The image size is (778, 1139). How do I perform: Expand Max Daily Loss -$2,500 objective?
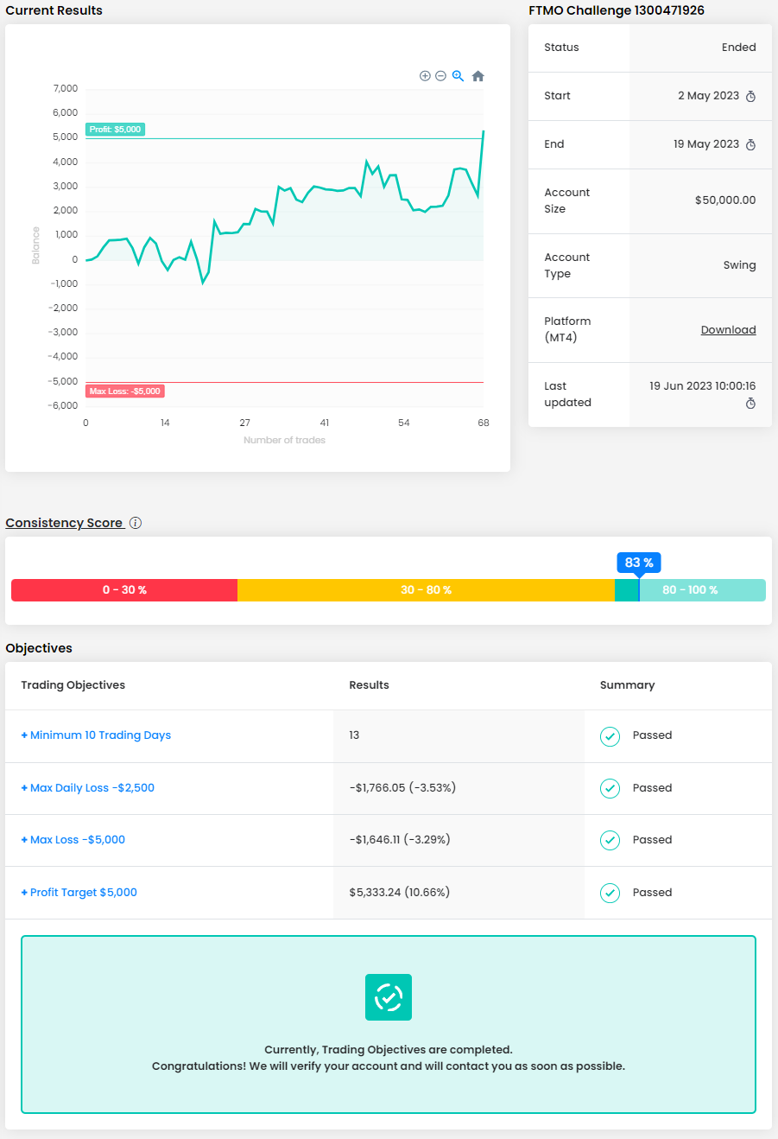(87, 788)
